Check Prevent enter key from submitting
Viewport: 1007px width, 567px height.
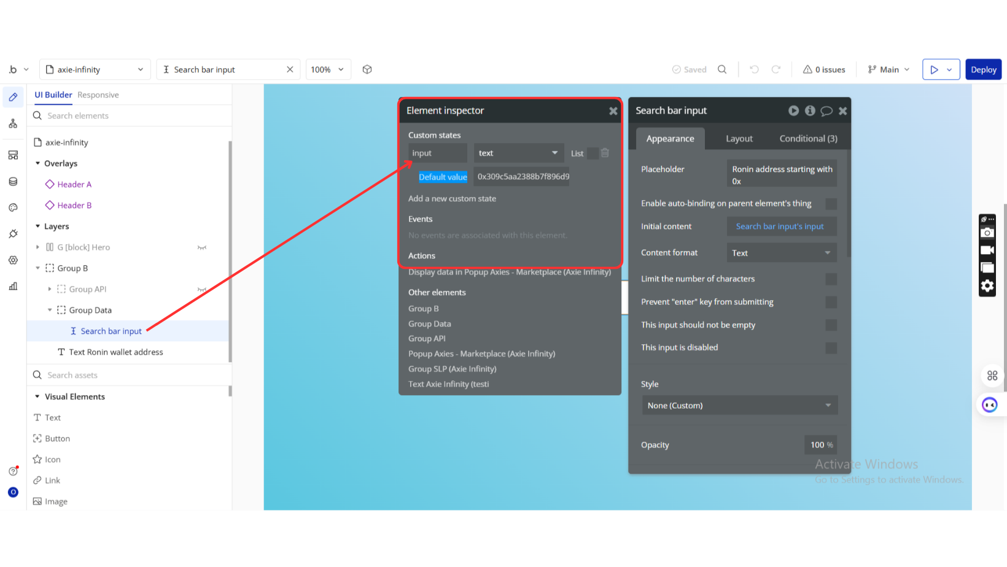click(831, 303)
